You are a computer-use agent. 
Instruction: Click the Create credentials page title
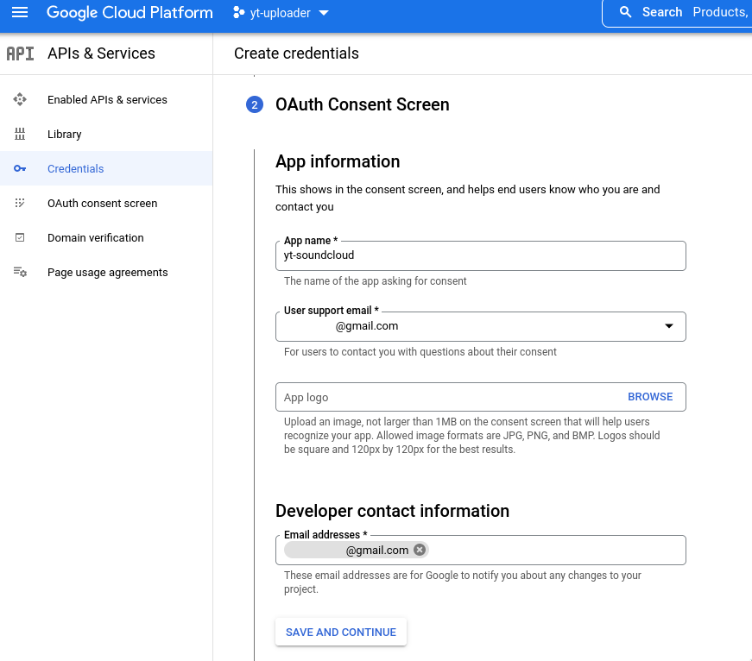(x=296, y=54)
